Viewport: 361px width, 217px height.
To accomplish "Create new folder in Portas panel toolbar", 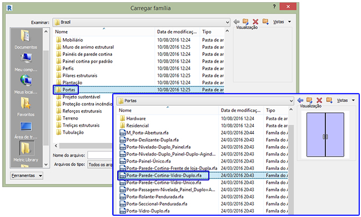I will pos(329,100).
